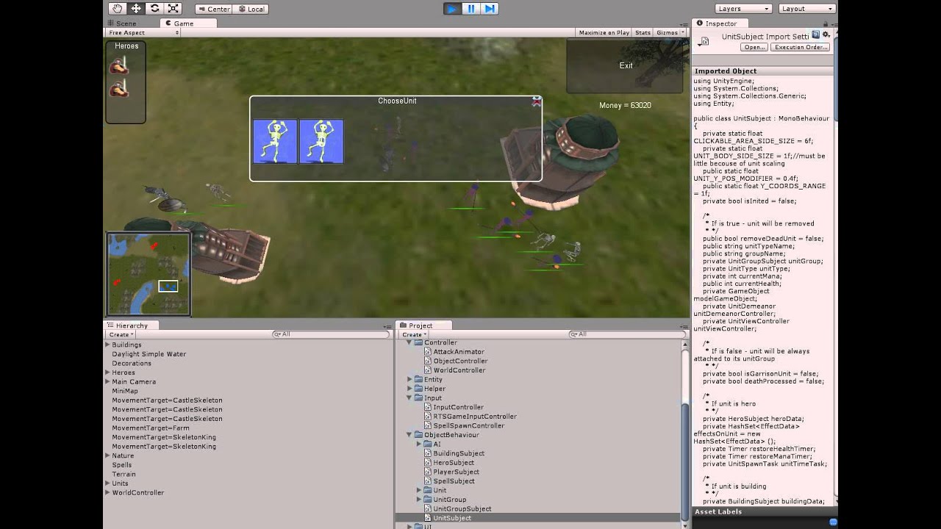Viewport: 941px width, 529px height.
Task: Click the minimap in game view
Action: pos(149,273)
